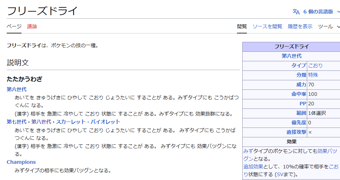340x180 pixels.
Task: Click the Champions description みずタイプの相手にも効果バツグンとなる
Action: pos(63,170)
